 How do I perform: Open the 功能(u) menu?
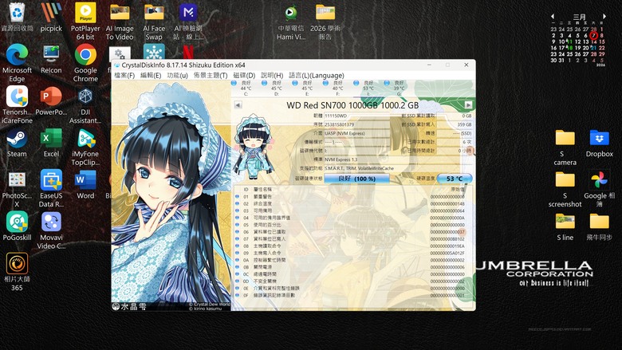pos(177,75)
